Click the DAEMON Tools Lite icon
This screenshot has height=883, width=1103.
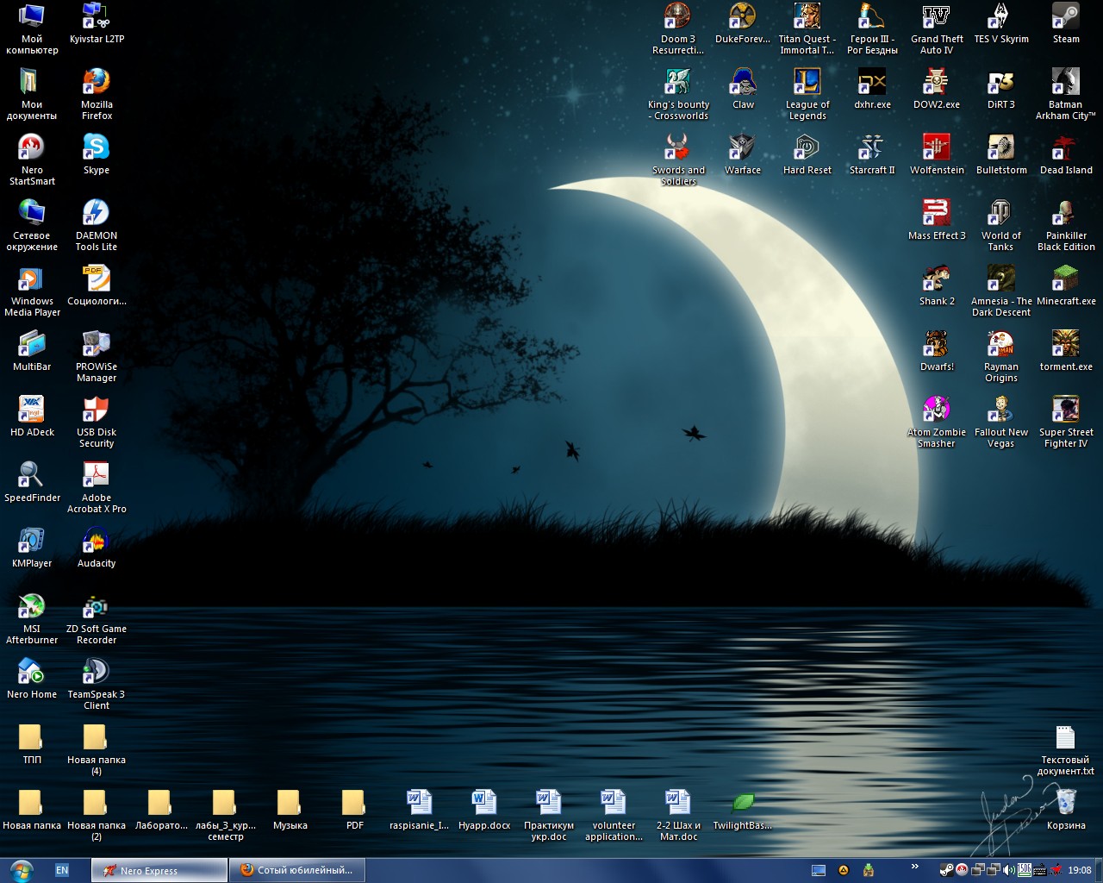[x=97, y=214]
